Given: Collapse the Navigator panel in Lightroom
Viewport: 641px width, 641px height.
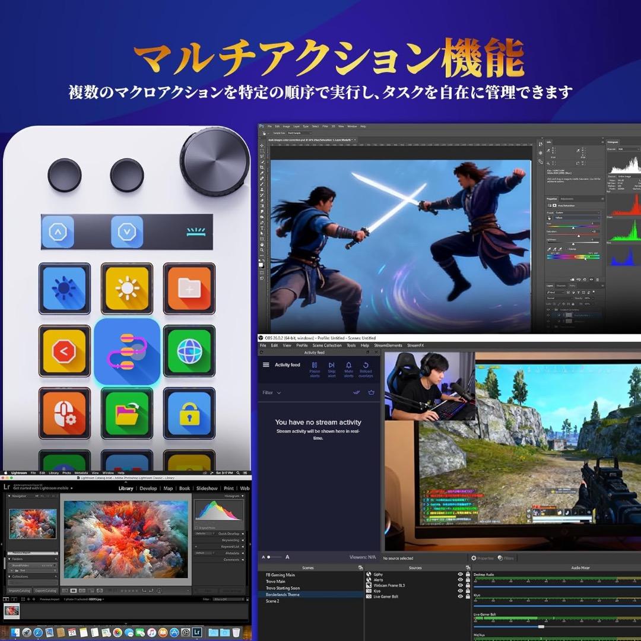Looking at the screenshot, I should [x=9, y=496].
